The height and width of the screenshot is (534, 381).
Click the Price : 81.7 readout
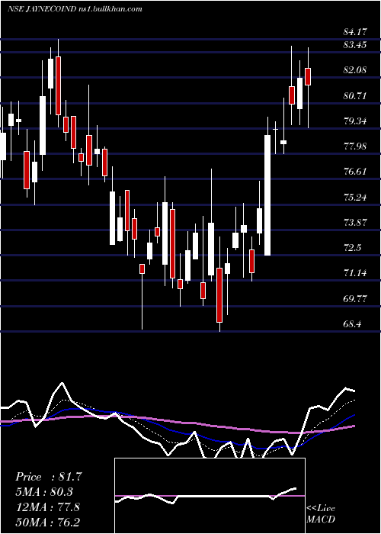[x=49, y=477]
